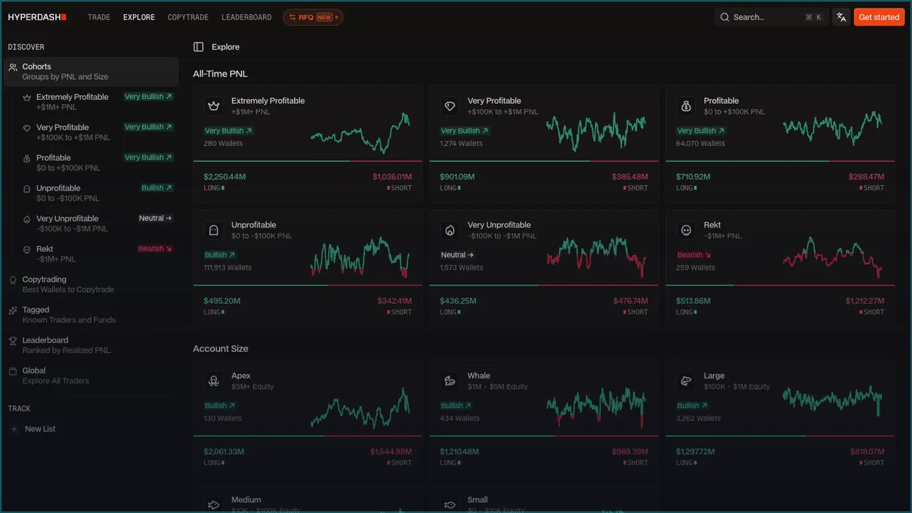This screenshot has height=513, width=912.
Task: Click the diamond icon on Very Profitable card
Action: 450,106
